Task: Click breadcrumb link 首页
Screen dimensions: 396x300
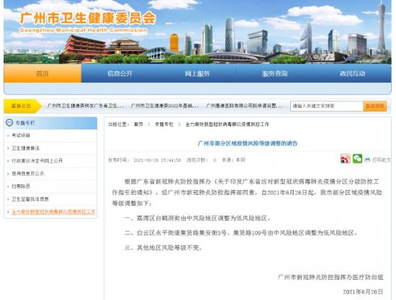Action: [x=138, y=124]
